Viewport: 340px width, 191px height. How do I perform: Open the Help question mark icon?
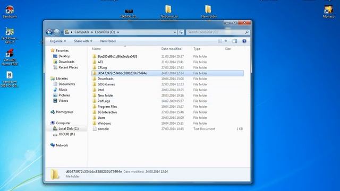coord(244,41)
